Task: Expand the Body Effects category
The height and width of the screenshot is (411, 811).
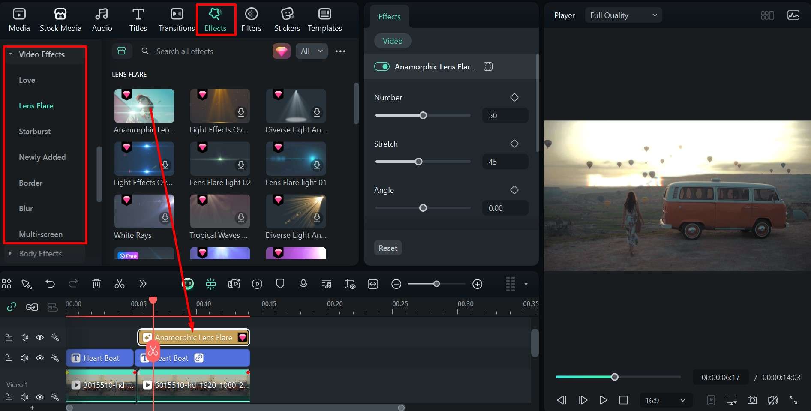Action: point(11,253)
